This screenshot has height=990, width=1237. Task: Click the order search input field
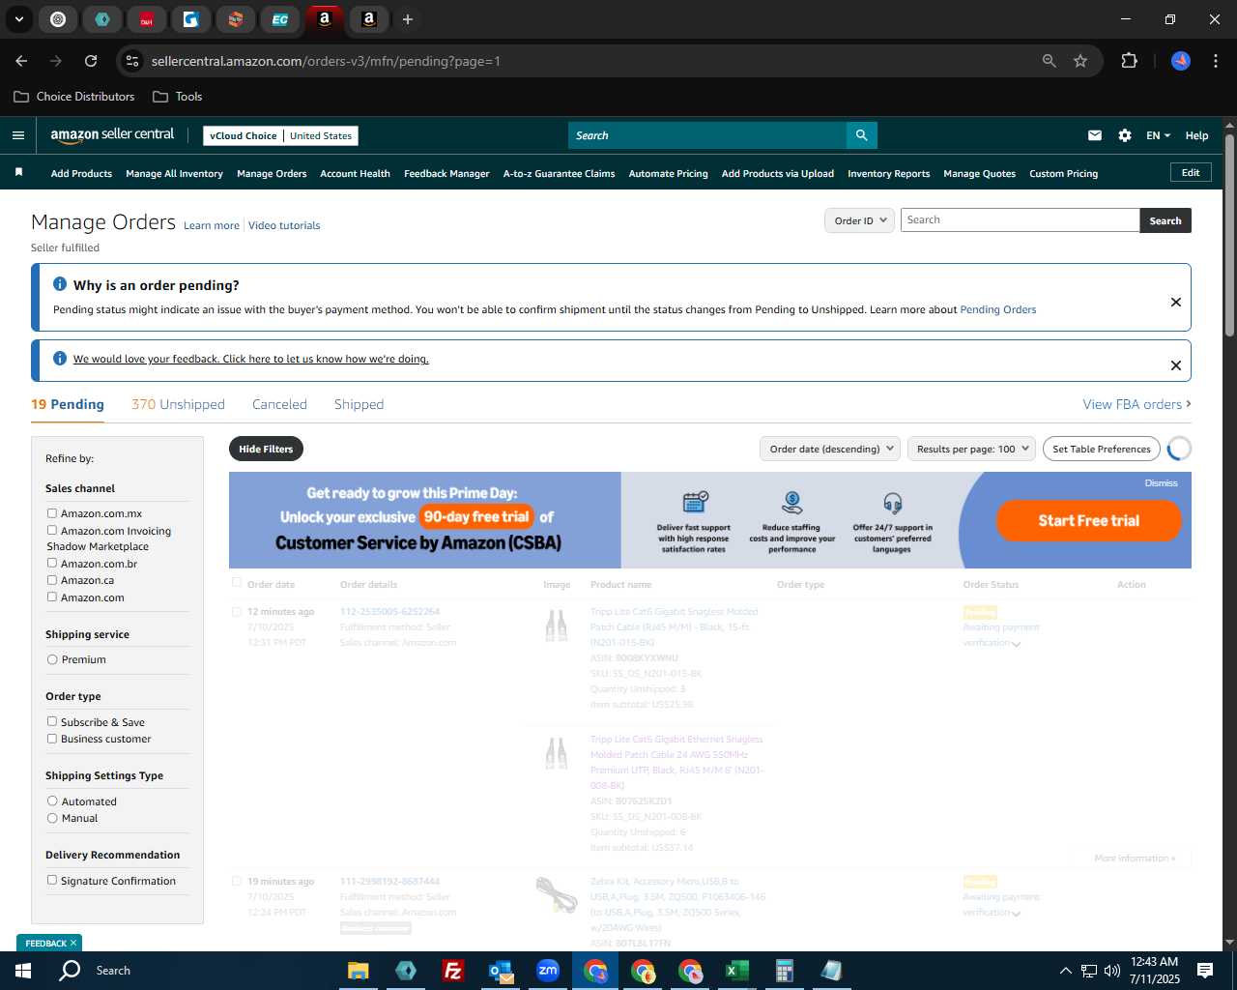click(x=1020, y=220)
